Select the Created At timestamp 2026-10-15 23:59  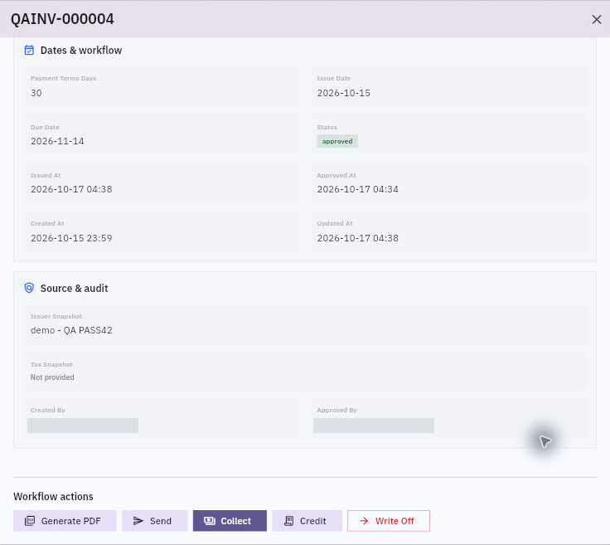tap(71, 238)
